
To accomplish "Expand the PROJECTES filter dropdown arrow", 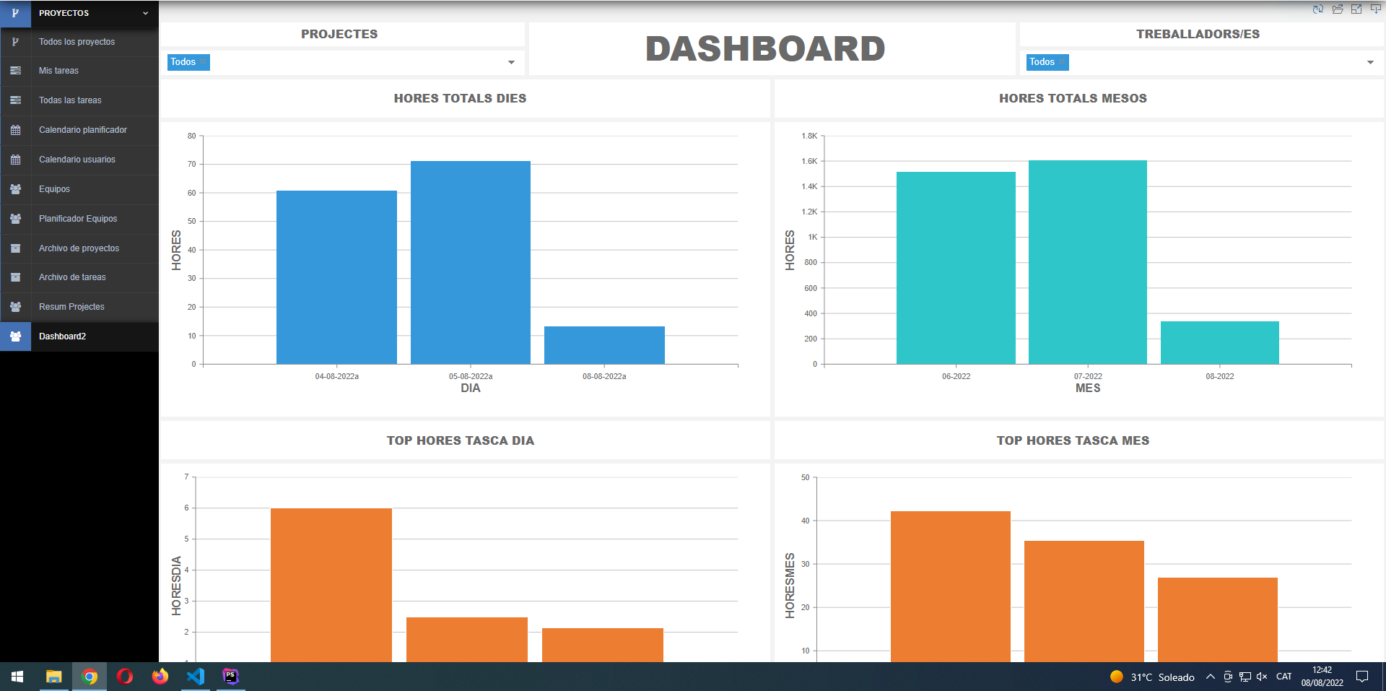I will tap(511, 63).
